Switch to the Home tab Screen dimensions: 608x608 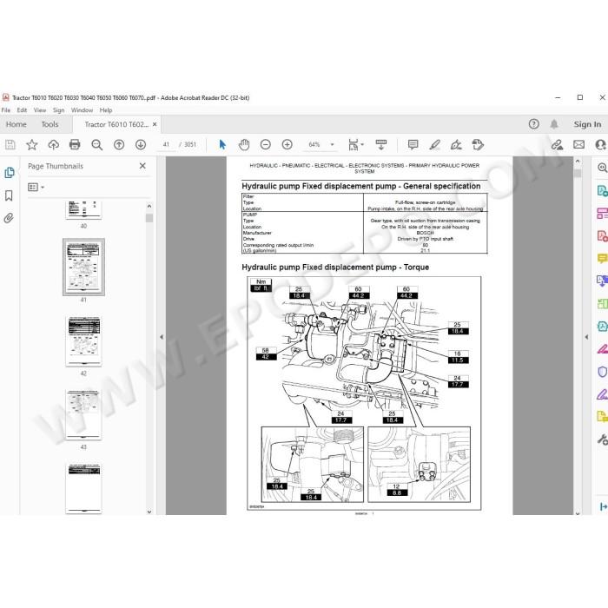17,124
